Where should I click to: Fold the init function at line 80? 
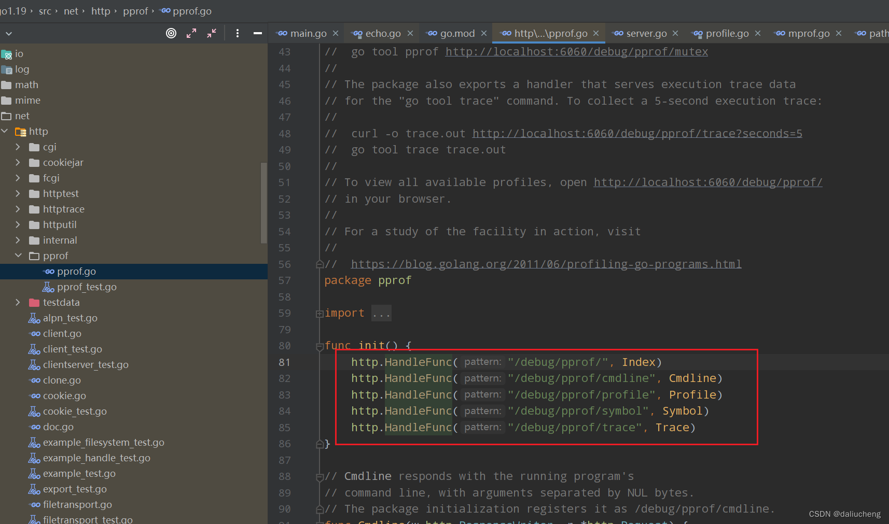click(320, 346)
